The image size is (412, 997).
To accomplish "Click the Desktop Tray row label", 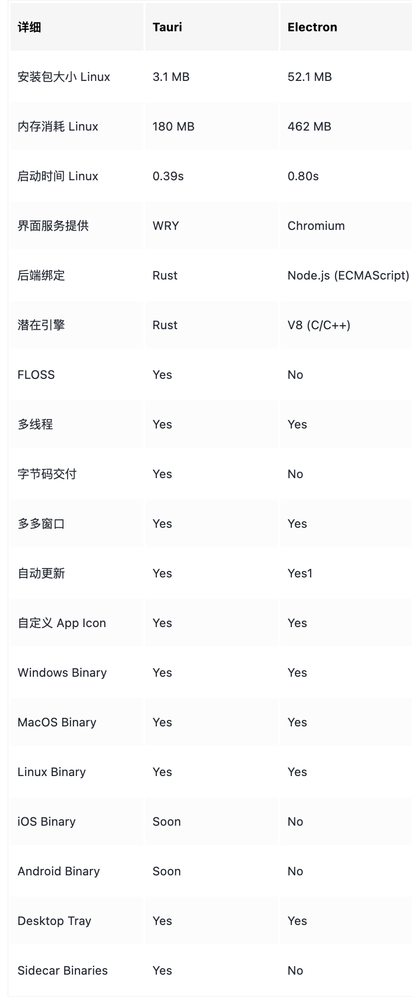I will tap(54, 921).
